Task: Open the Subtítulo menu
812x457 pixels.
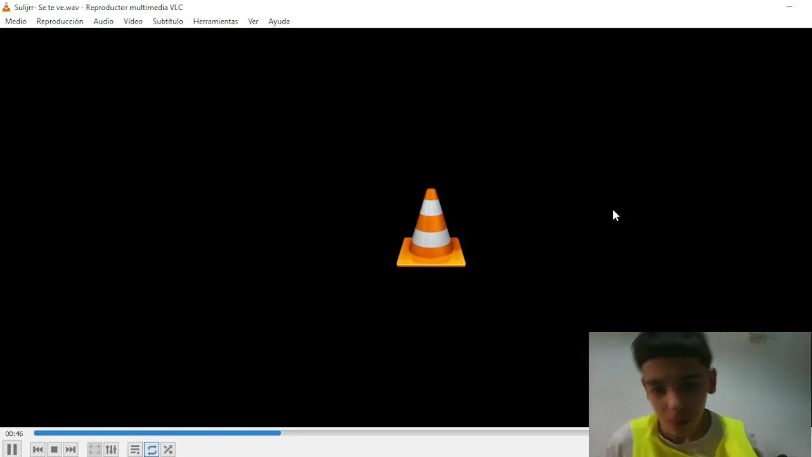Action: point(167,22)
